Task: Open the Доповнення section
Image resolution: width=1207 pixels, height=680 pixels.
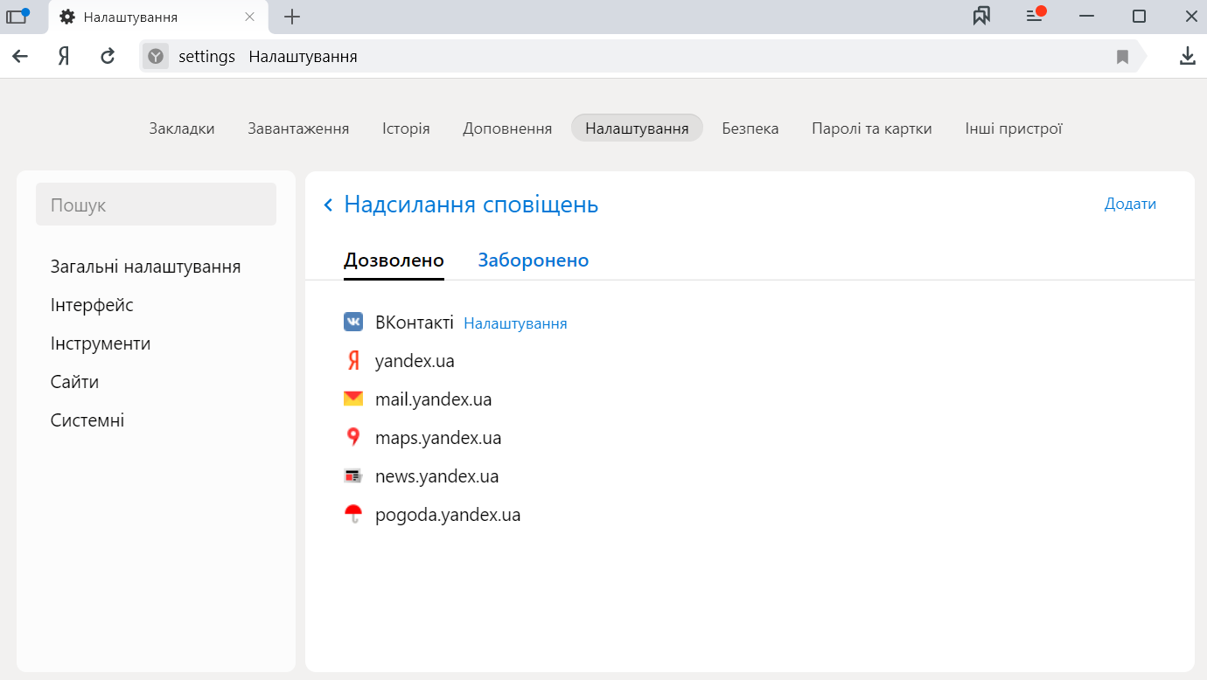Action: click(x=507, y=128)
